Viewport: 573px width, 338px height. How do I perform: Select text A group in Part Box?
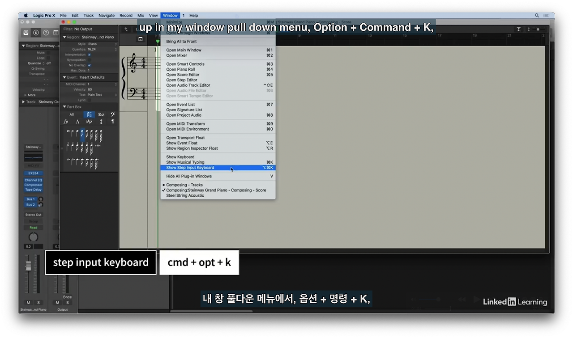point(77,122)
